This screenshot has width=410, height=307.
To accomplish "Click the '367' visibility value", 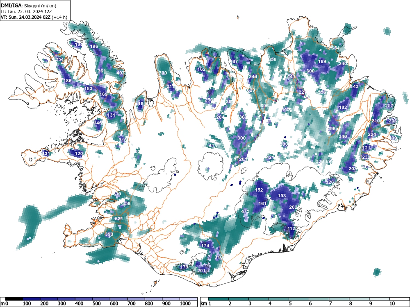I will pyautogui.click(x=243, y=117).
